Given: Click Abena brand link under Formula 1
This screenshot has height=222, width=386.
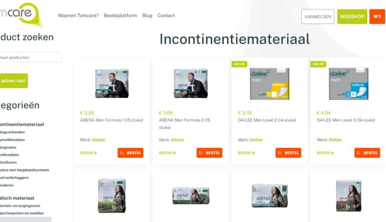Looking at the screenshot, I should (99, 140).
